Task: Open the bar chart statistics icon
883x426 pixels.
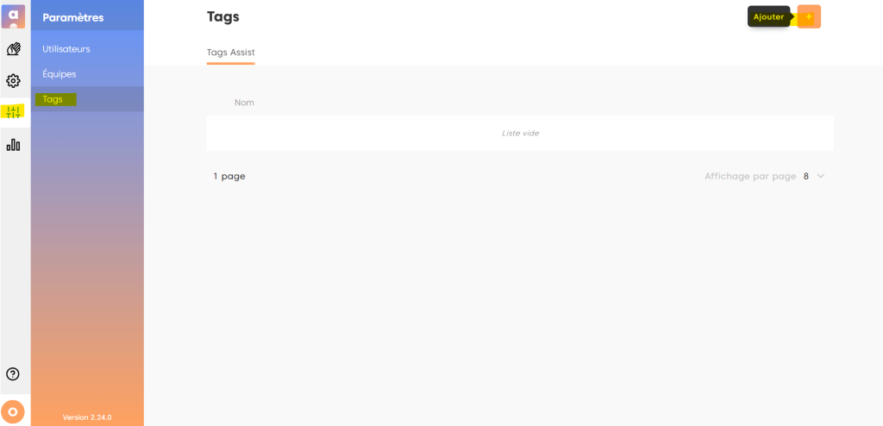Action: click(x=13, y=145)
